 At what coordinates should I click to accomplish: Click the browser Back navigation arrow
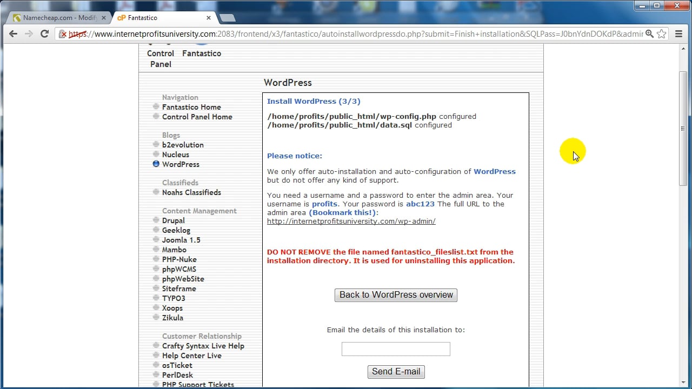[13, 33]
